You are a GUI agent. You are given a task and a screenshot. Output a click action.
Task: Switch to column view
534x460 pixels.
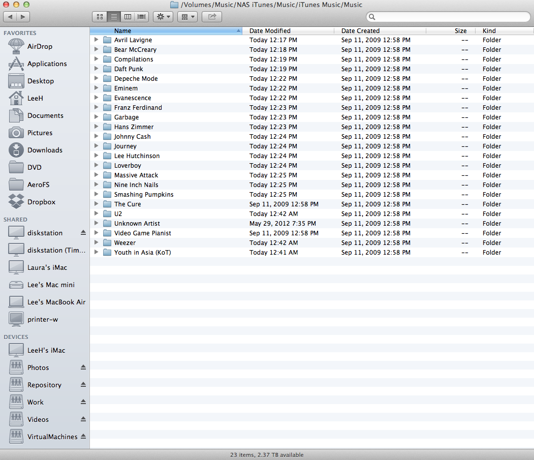pyautogui.click(x=128, y=17)
